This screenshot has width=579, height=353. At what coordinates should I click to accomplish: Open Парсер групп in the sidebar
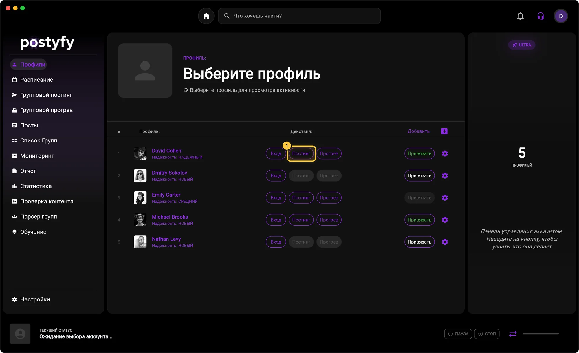(34, 217)
